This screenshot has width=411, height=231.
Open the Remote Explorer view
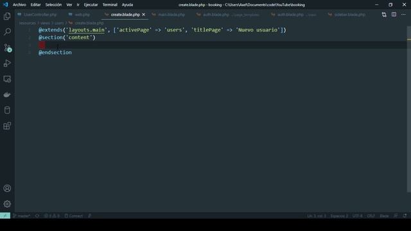[7, 79]
